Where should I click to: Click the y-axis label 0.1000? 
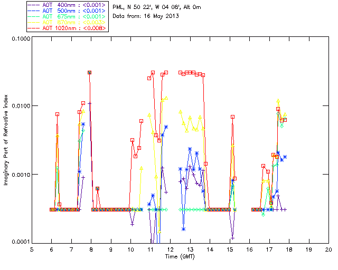click(21, 39)
